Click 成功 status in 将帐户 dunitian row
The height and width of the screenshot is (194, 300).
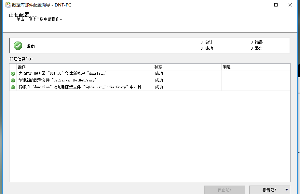click(159, 87)
